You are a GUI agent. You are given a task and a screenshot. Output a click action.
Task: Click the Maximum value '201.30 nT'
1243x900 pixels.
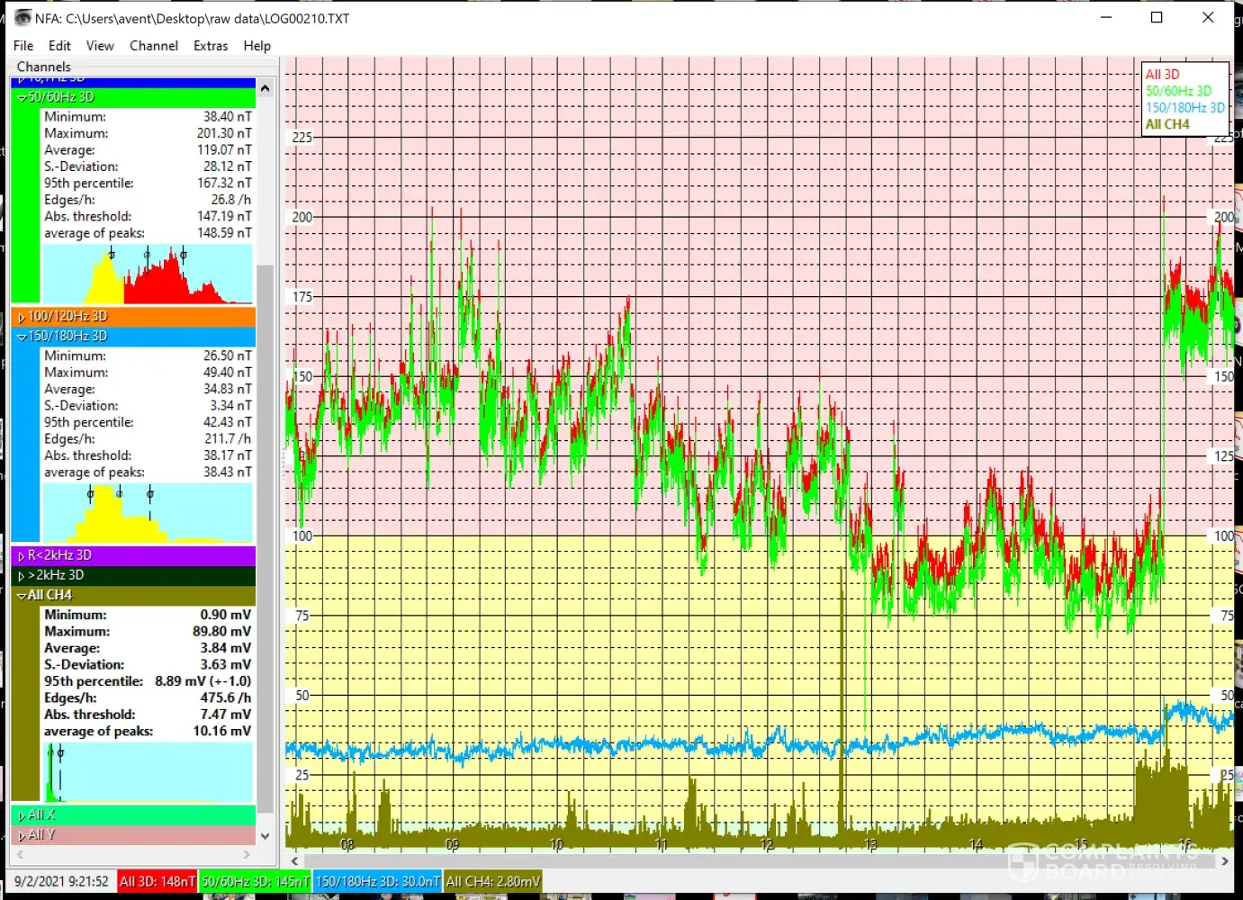(x=225, y=133)
